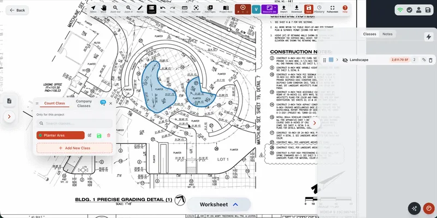Activate the Move hand tool
437x218 pixels.
pyautogui.click(x=103, y=9)
